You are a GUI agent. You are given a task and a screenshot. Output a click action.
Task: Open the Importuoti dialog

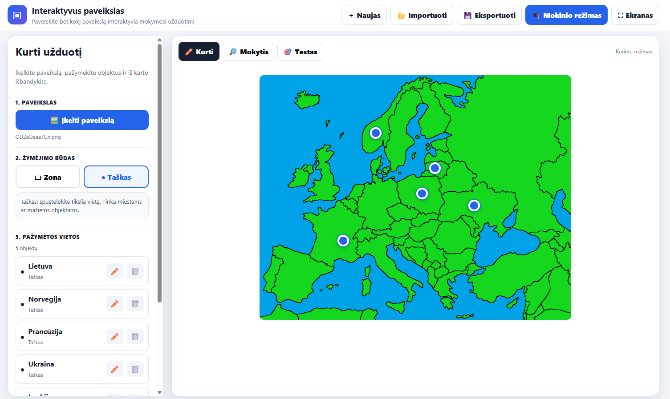422,15
